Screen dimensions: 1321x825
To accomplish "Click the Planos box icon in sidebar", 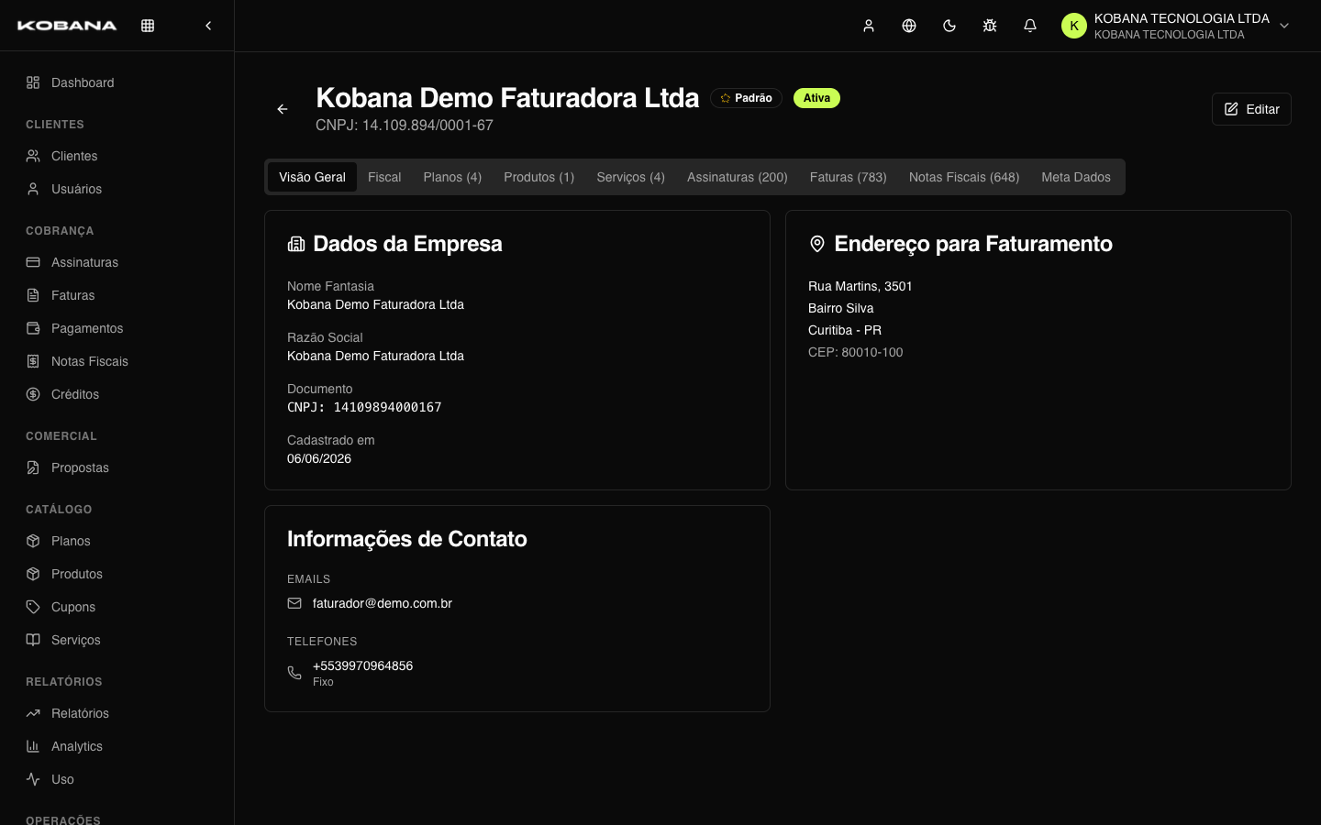I will pos(33,541).
